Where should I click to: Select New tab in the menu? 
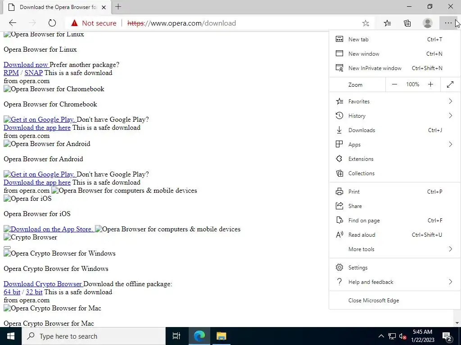tap(394, 40)
